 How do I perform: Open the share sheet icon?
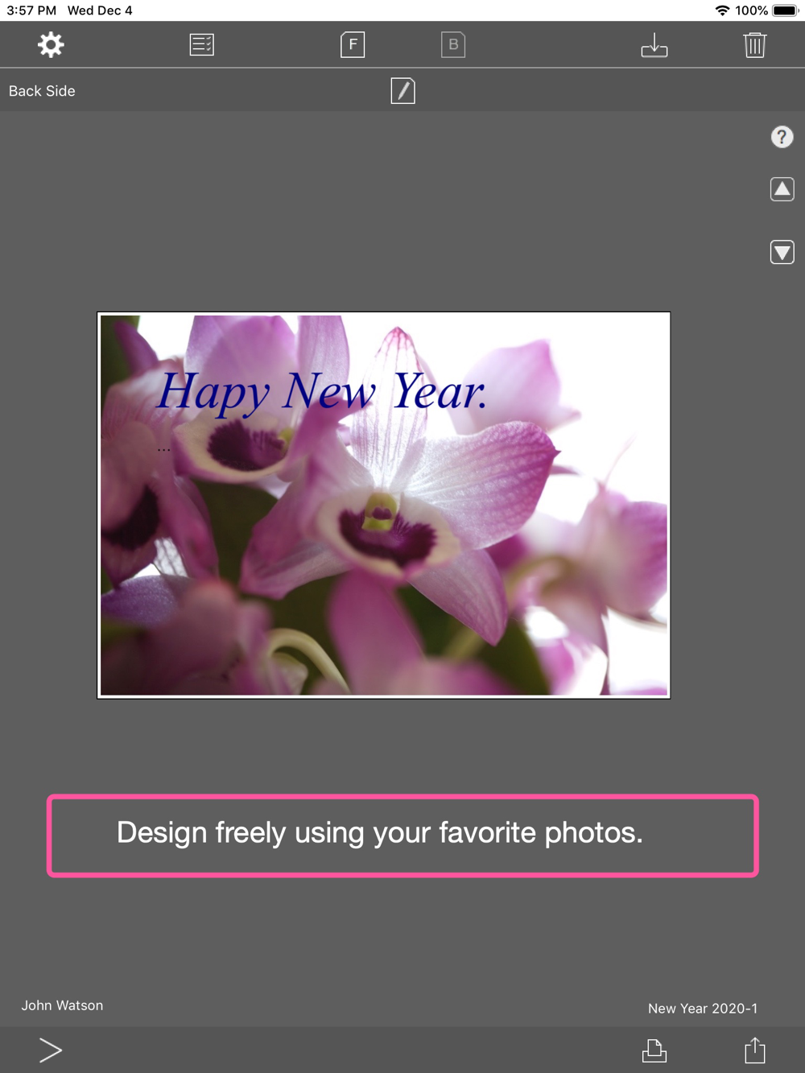pos(755,1050)
